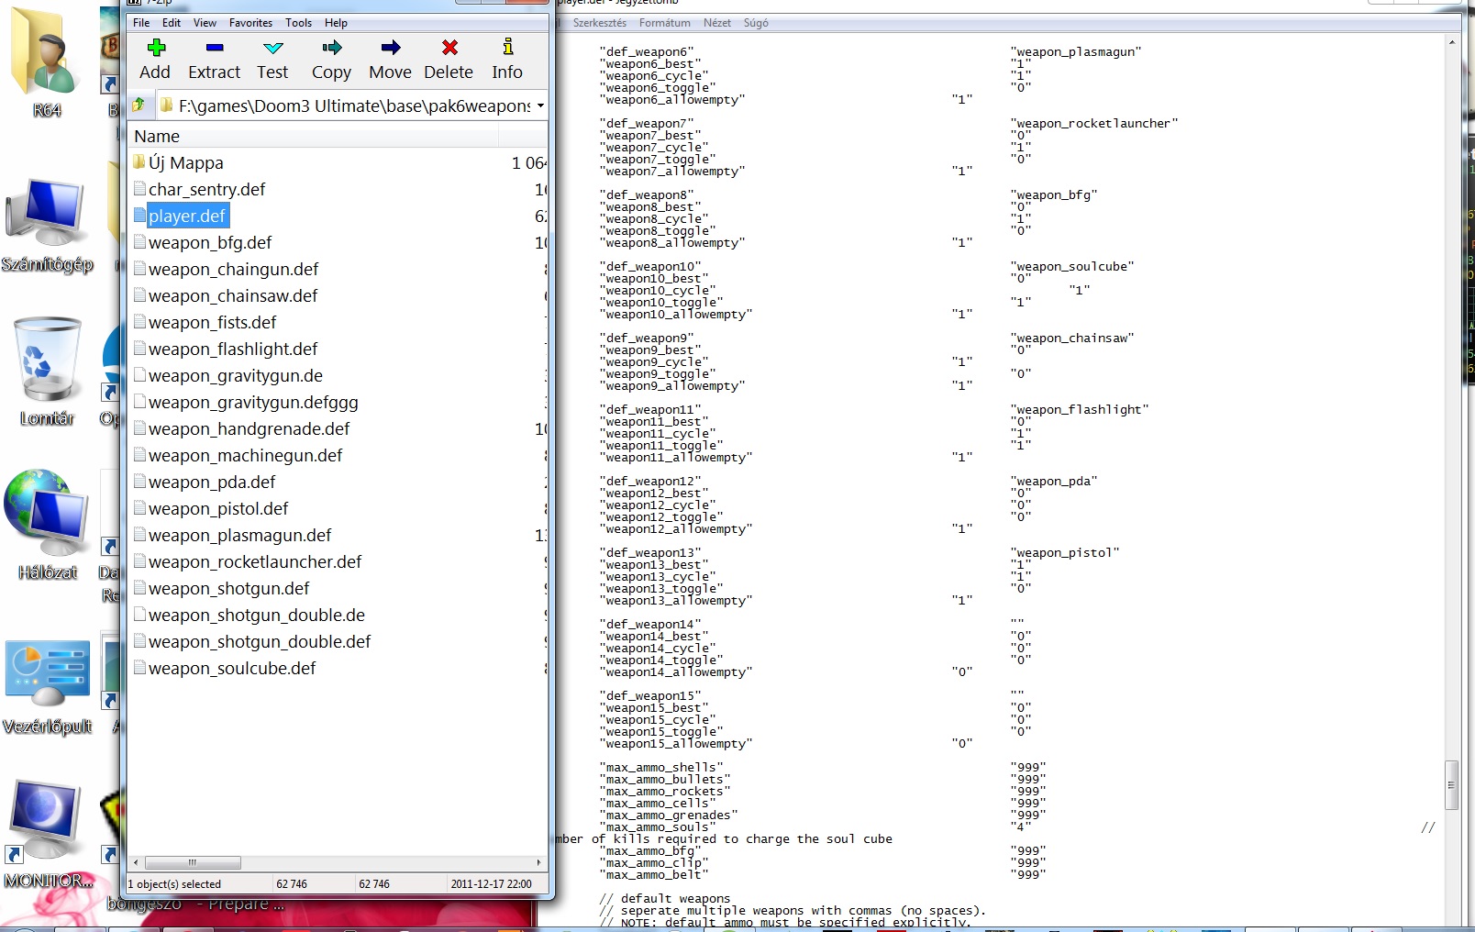
Task: Open Nézet menu in Notepad
Action: pos(717,23)
